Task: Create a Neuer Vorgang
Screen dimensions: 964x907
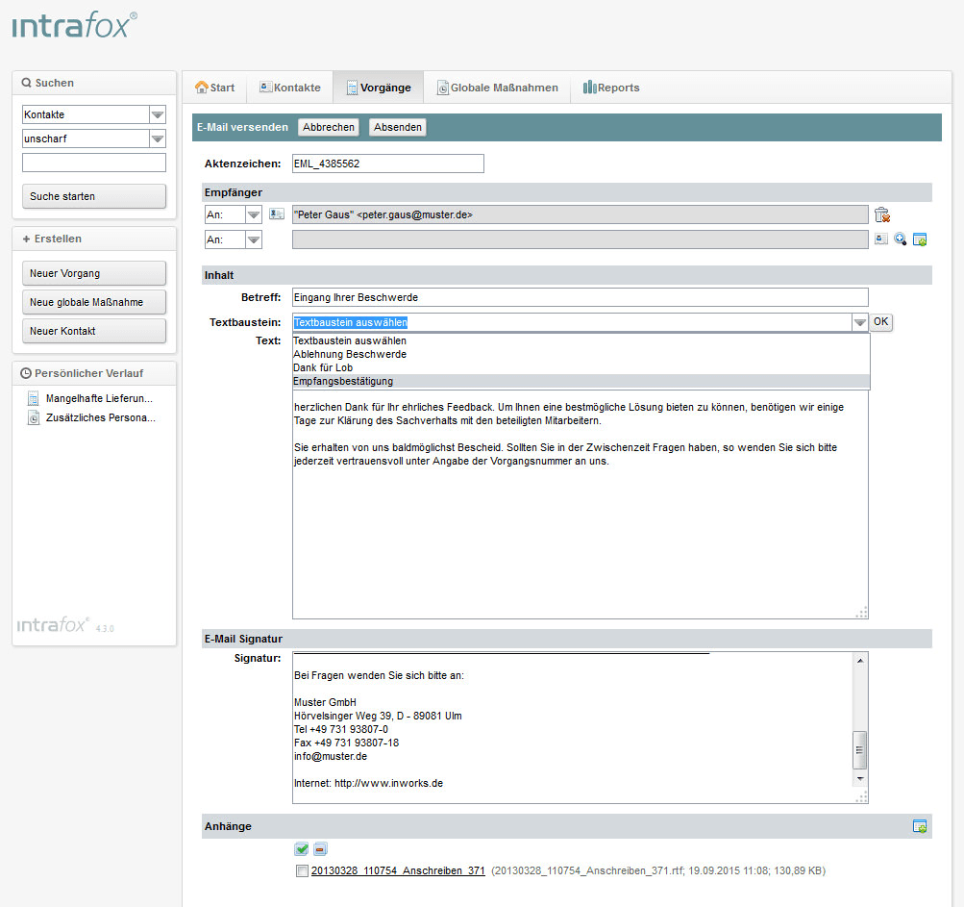Action: (94, 273)
